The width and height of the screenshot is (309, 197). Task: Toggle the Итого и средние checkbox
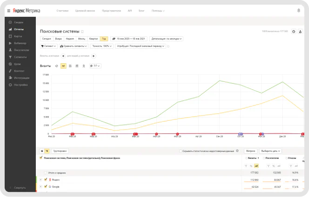point(45,173)
